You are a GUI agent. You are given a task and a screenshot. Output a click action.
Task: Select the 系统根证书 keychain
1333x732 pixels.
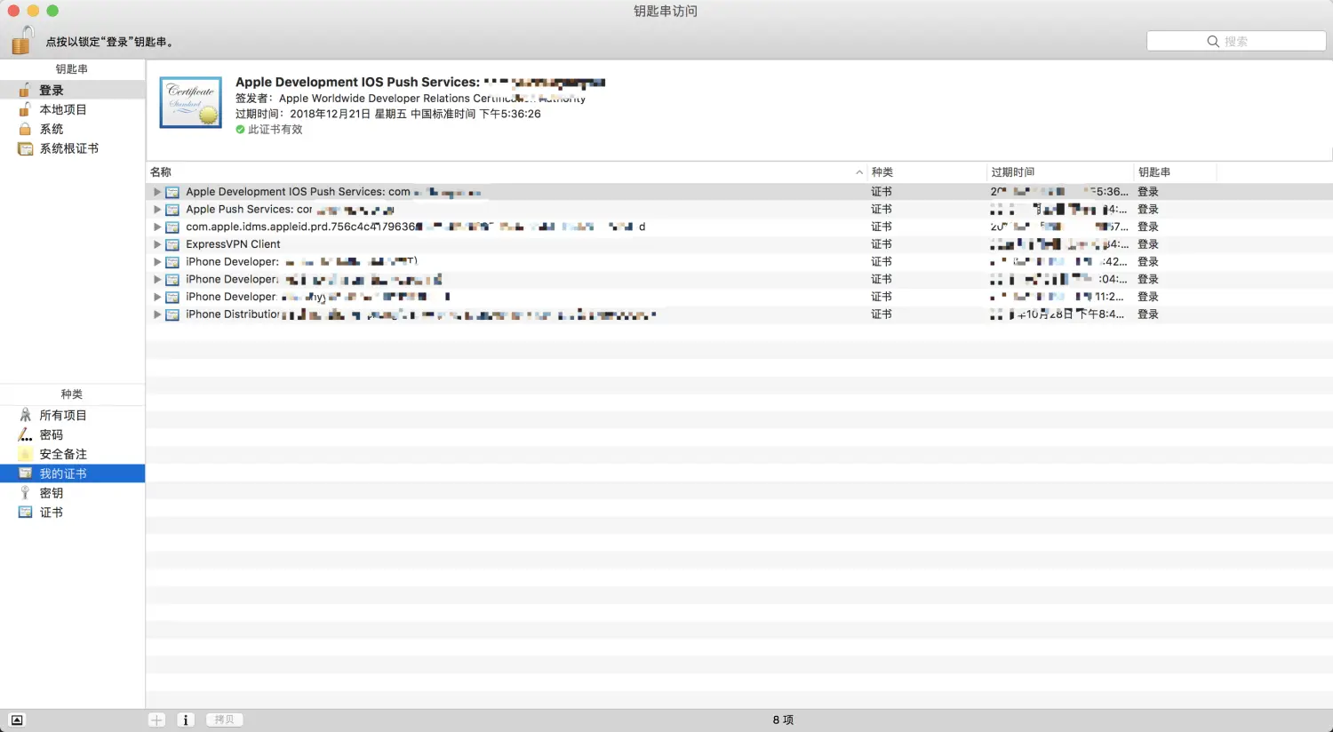72,148
